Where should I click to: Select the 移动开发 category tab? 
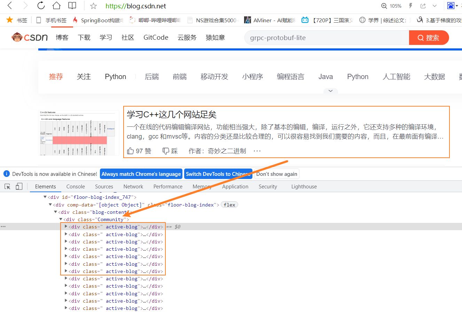pyautogui.click(x=214, y=77)
